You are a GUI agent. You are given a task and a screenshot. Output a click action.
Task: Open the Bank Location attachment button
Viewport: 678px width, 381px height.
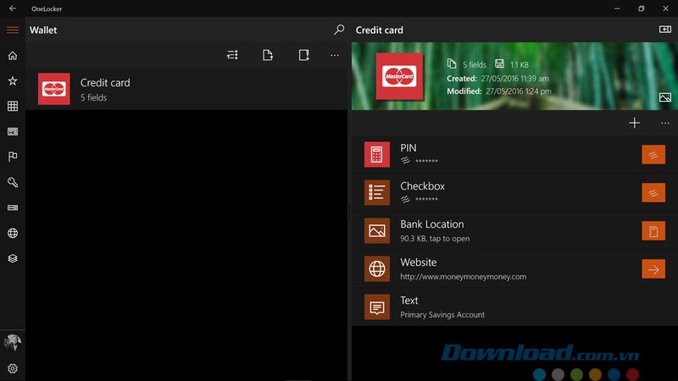(653, 231)
